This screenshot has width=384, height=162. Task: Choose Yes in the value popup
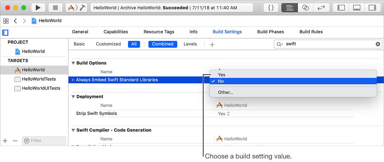pyautogui.click(x=293, y=75)
